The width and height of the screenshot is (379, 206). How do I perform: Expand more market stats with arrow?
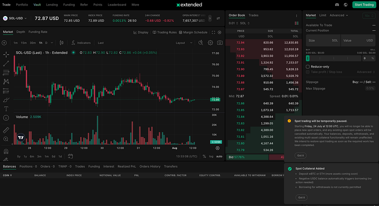pos(210,18)
